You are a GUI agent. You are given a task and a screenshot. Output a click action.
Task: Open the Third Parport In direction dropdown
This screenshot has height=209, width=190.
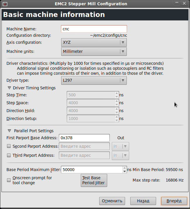120,155
